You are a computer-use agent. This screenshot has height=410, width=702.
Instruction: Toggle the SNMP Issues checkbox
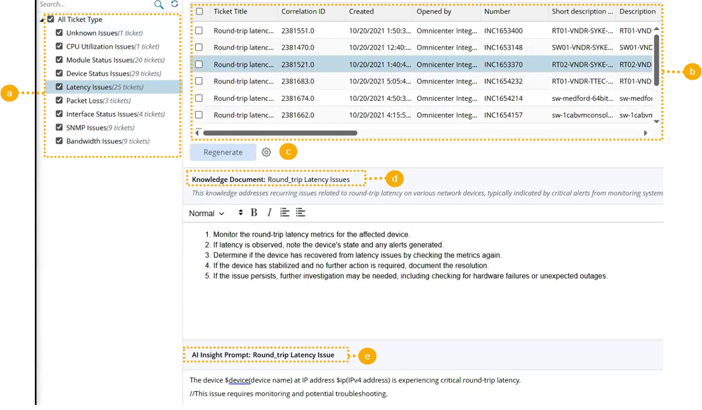(x=59, y=127)
